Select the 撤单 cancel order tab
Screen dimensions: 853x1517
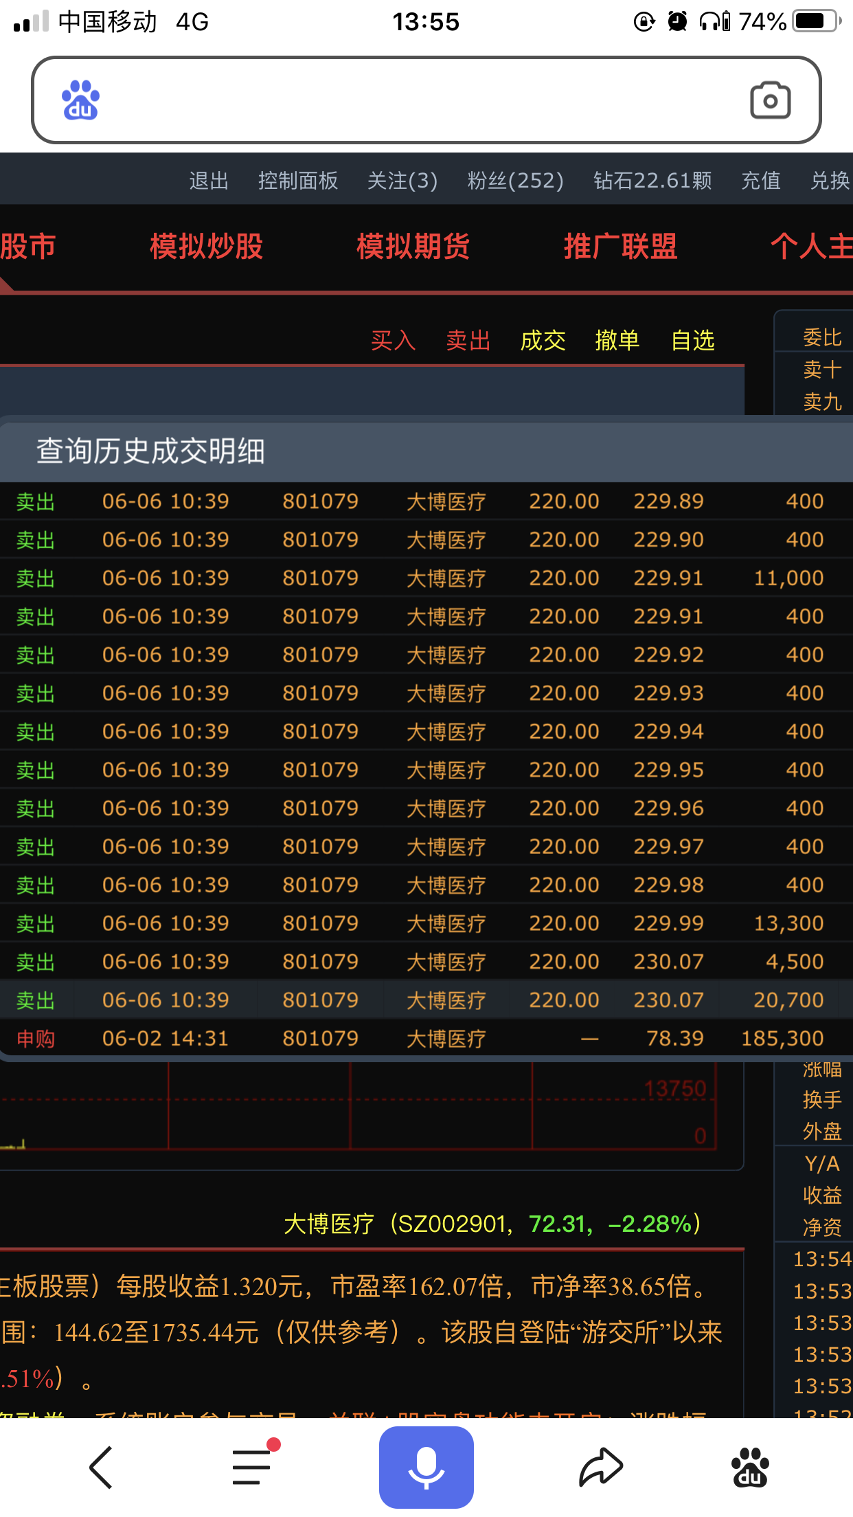tap(617, 340)
